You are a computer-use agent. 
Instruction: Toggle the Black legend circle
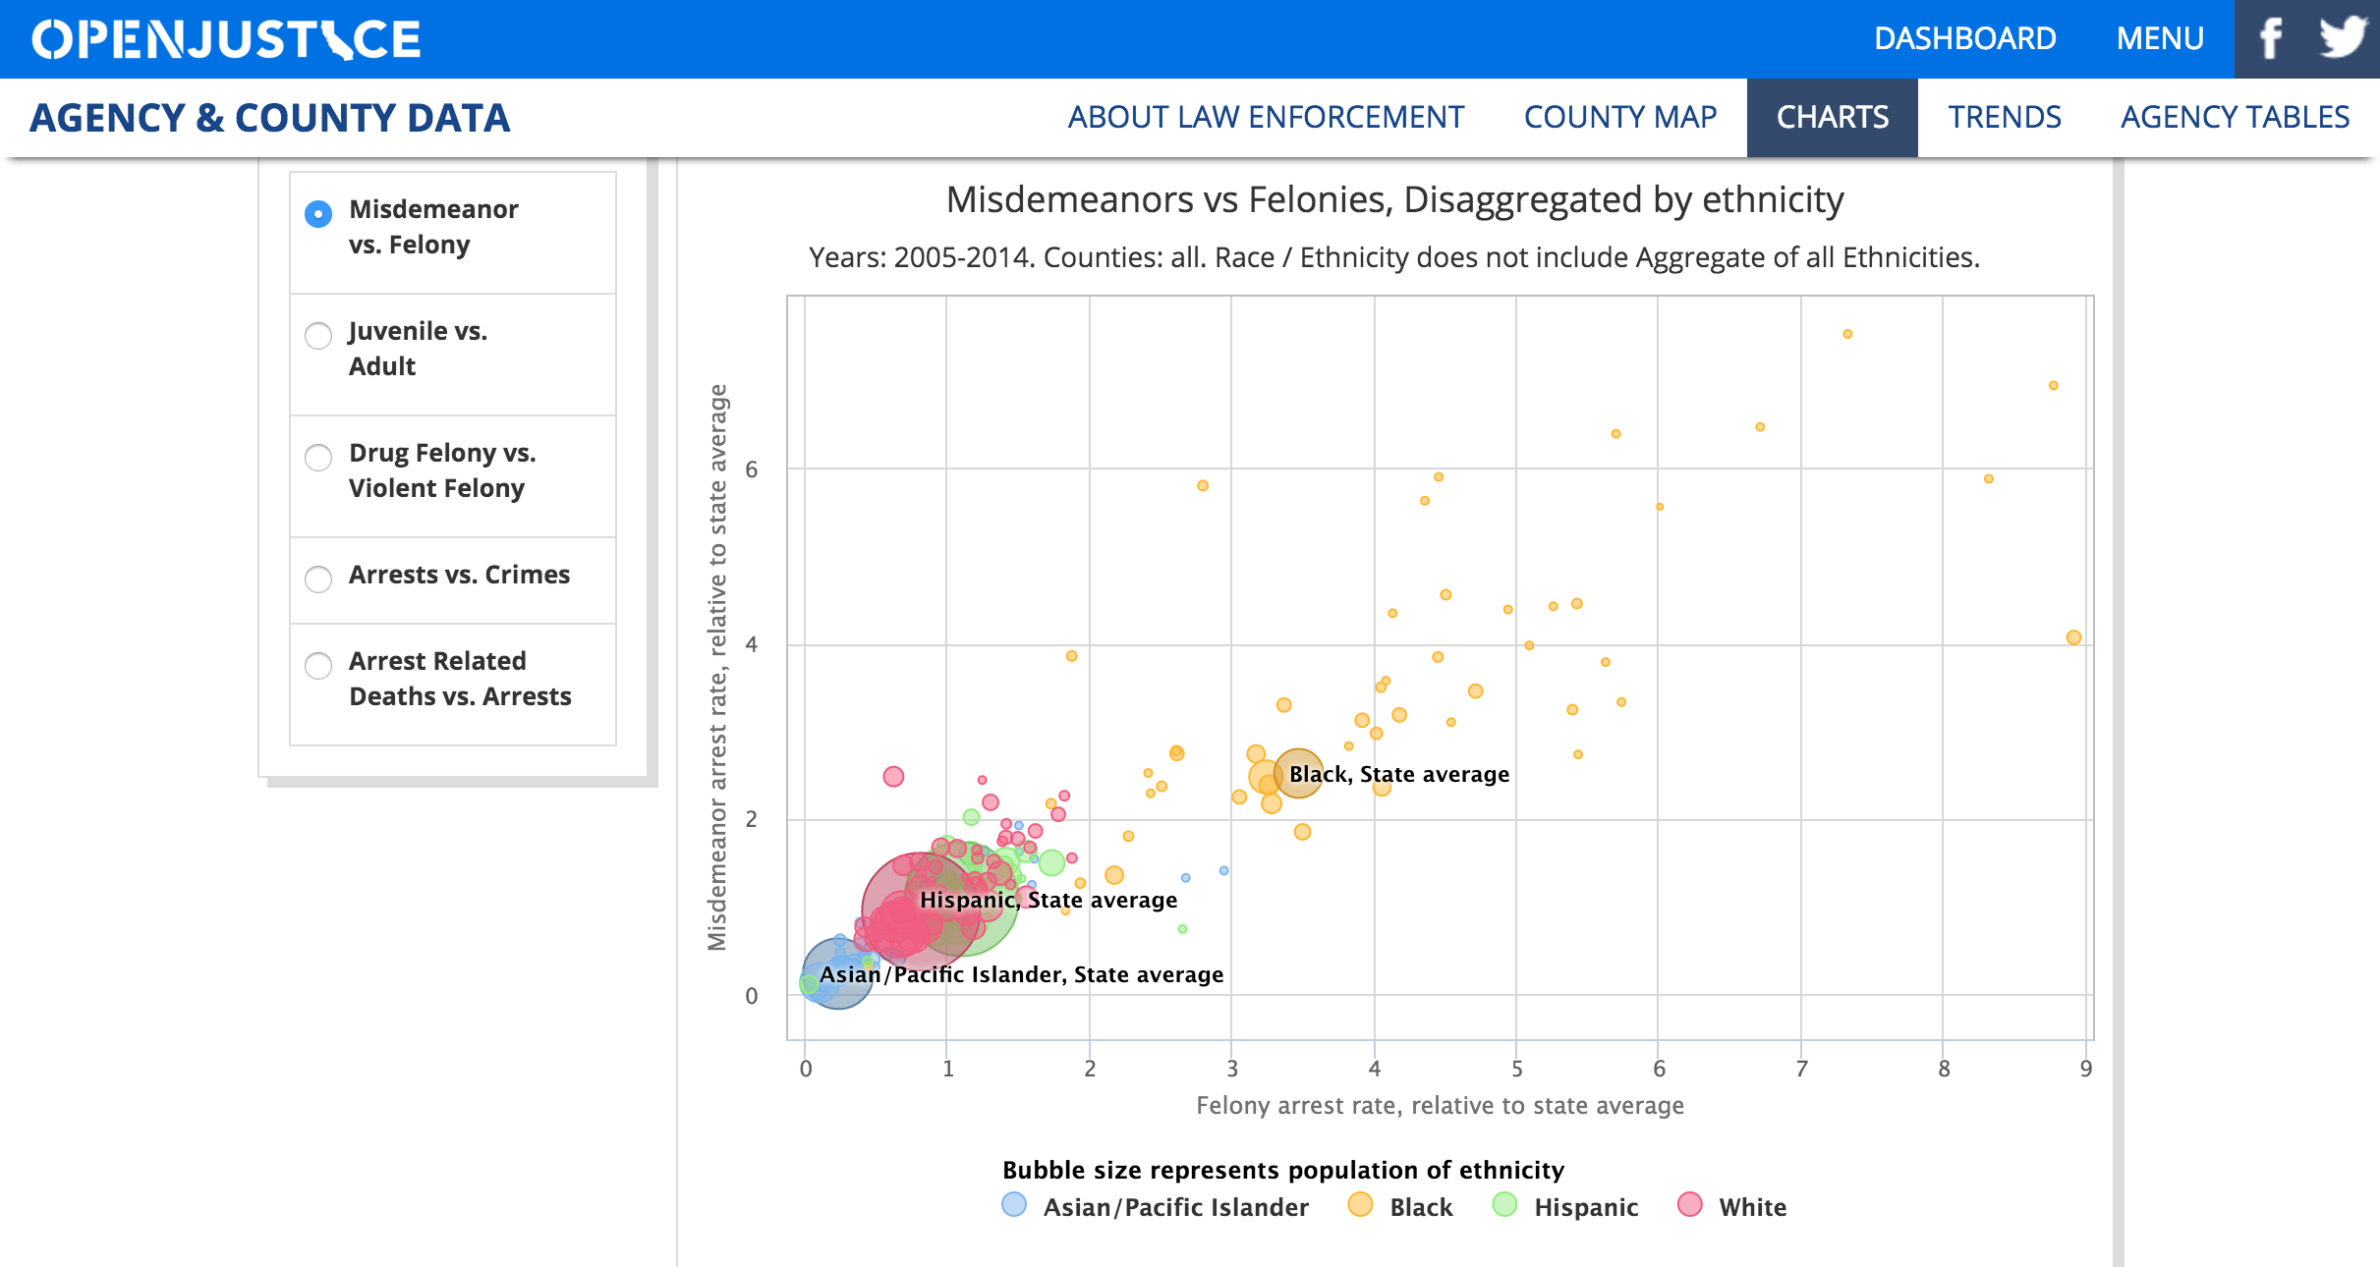pyautogui.click(x=1360, y=1205)
